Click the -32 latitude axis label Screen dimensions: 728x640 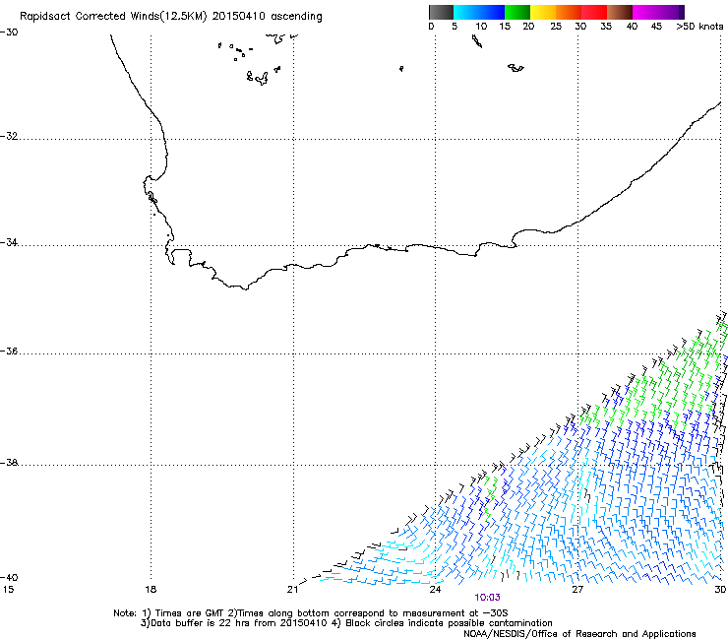tap(9, 136)
